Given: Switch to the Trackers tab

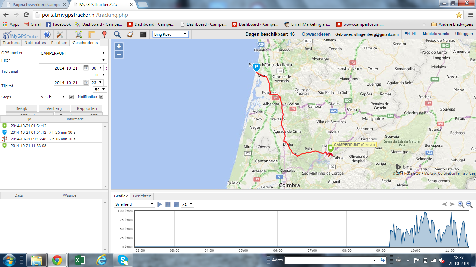Looking at the screenshot, I should coord(11,43).
